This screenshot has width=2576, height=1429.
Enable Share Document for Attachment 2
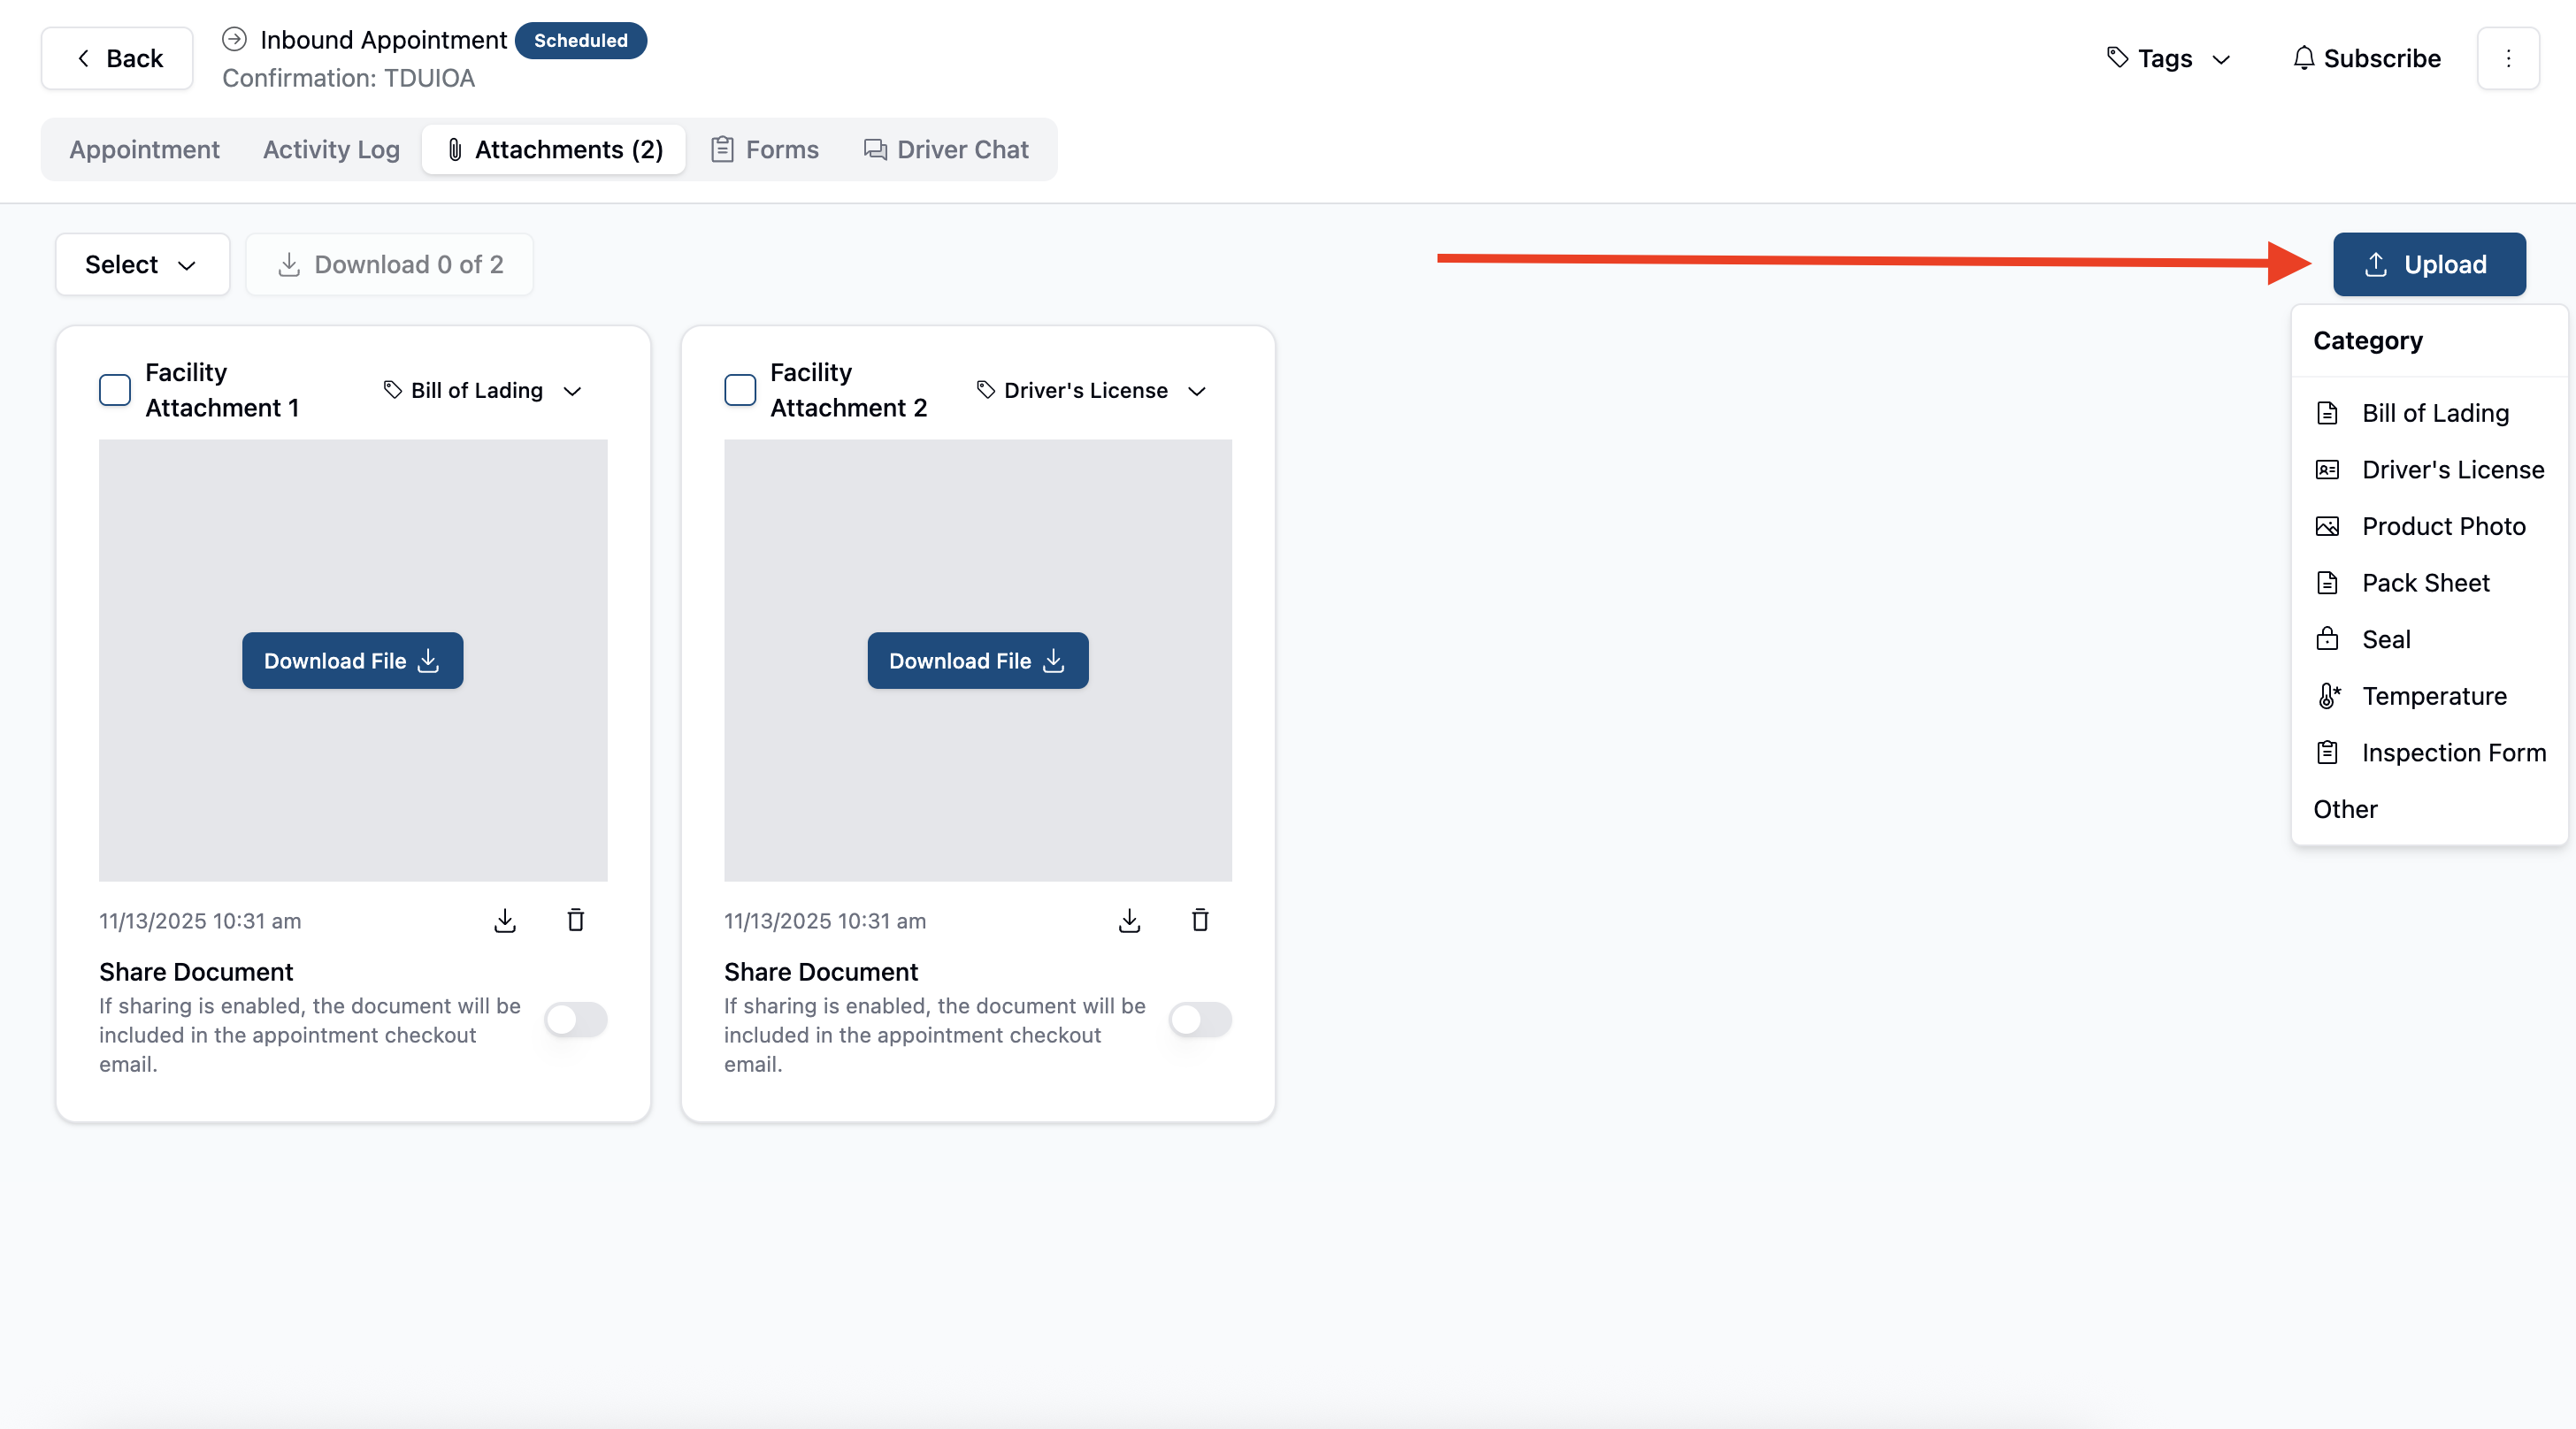pyautogui.click(x=1201, y=1020)
